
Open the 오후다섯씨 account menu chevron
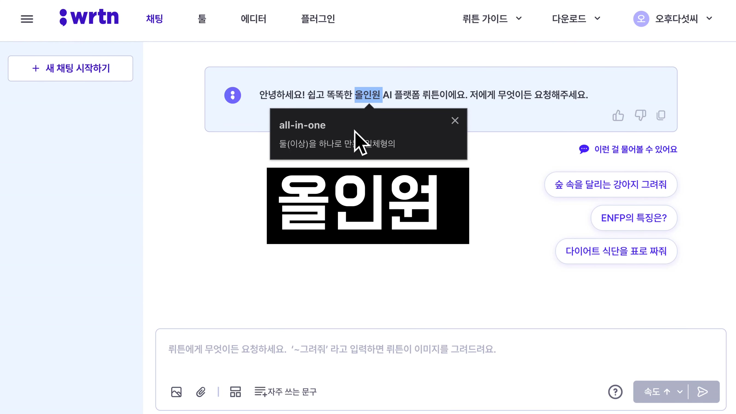(709, 19)
